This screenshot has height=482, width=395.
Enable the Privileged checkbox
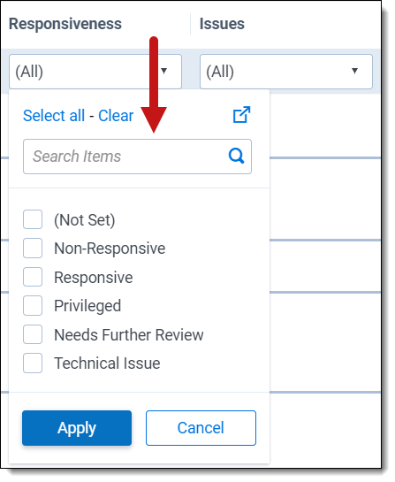click(33, 305)
